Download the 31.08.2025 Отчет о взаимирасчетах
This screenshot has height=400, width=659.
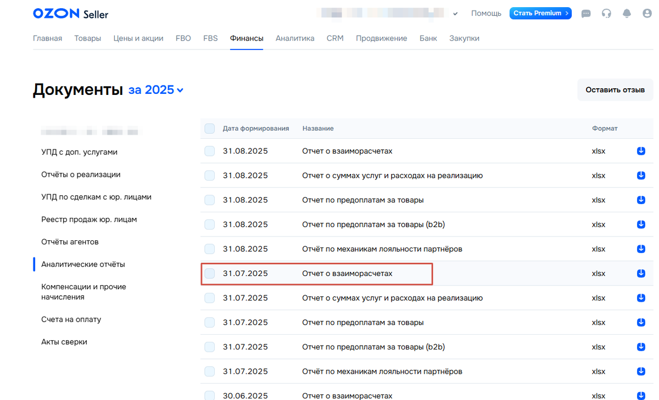click(641, 150)
